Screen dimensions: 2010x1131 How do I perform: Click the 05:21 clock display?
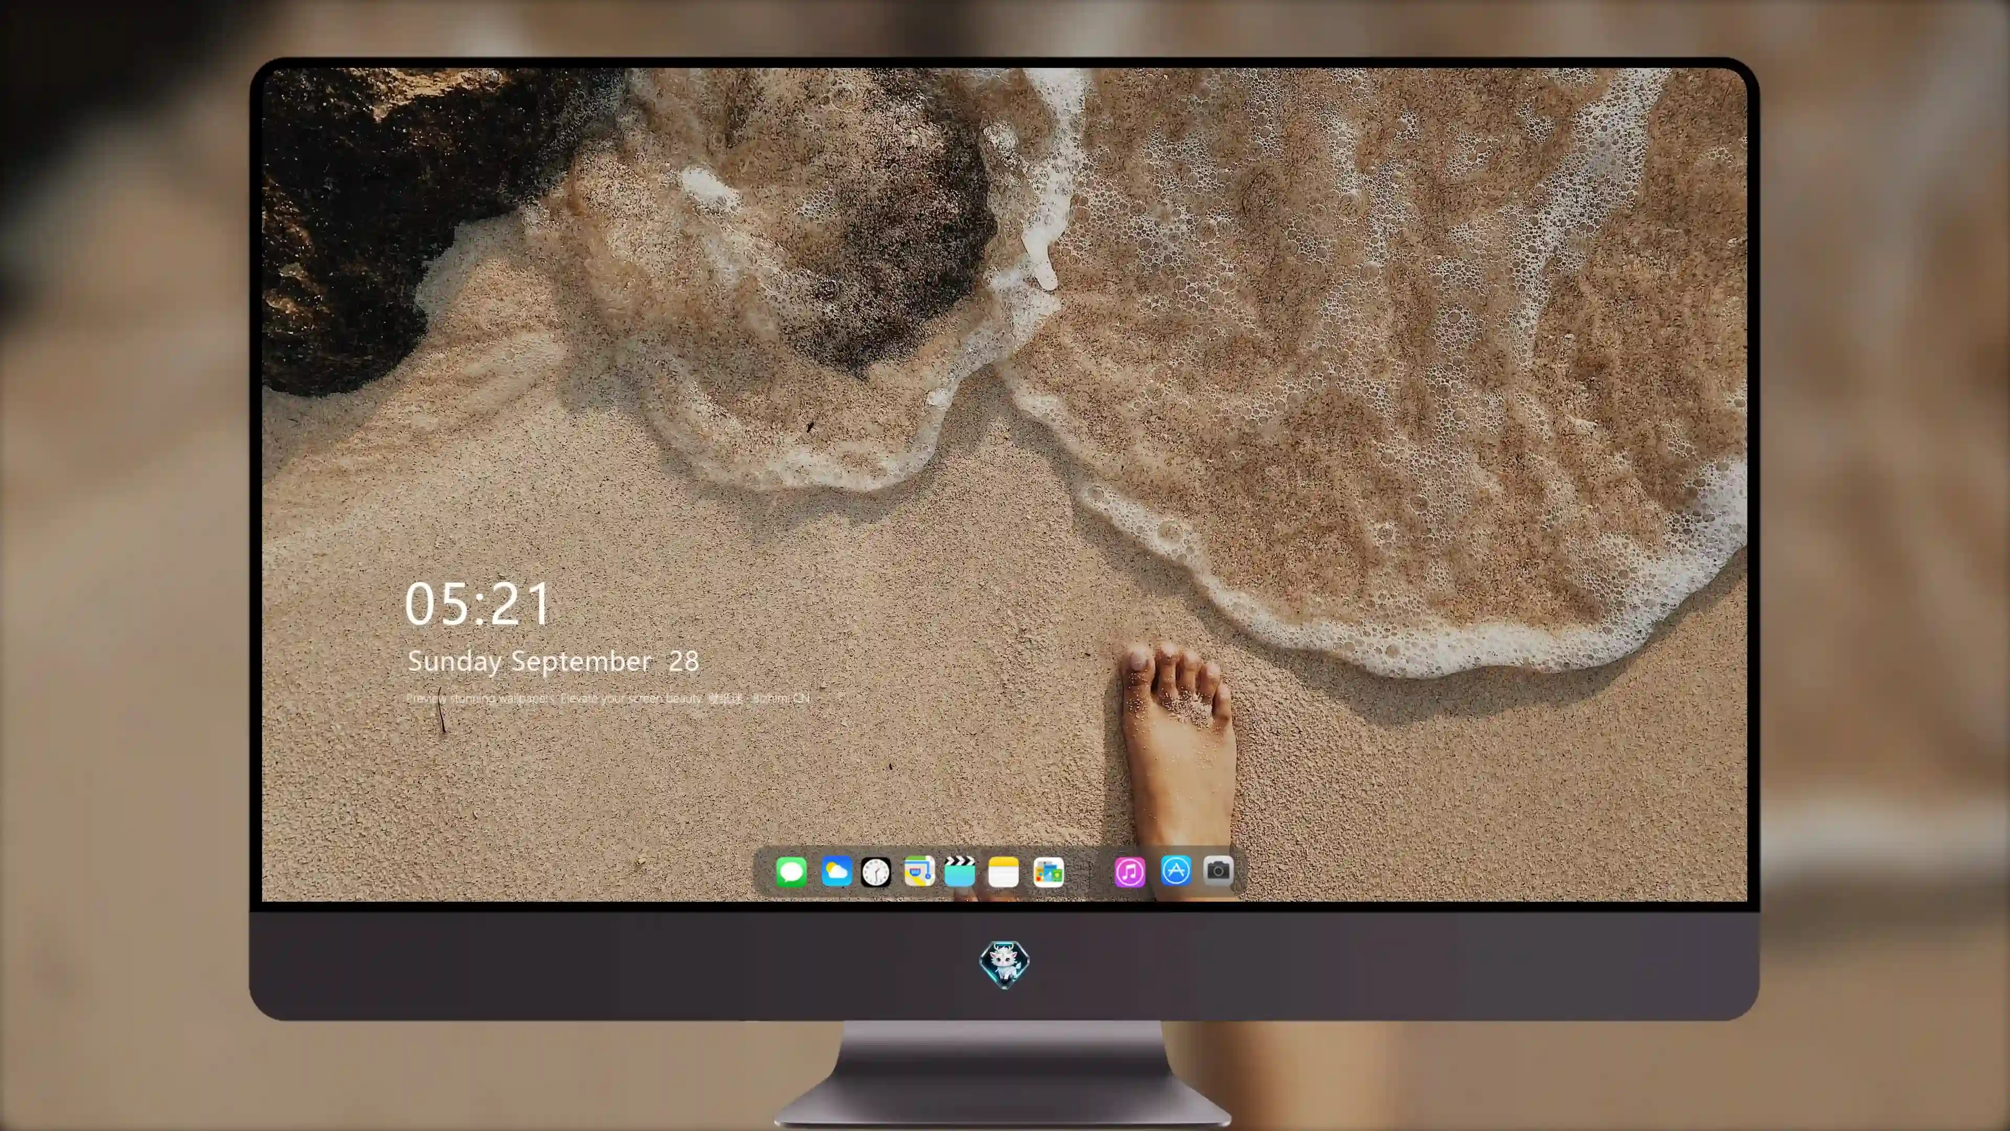(477, 604)
